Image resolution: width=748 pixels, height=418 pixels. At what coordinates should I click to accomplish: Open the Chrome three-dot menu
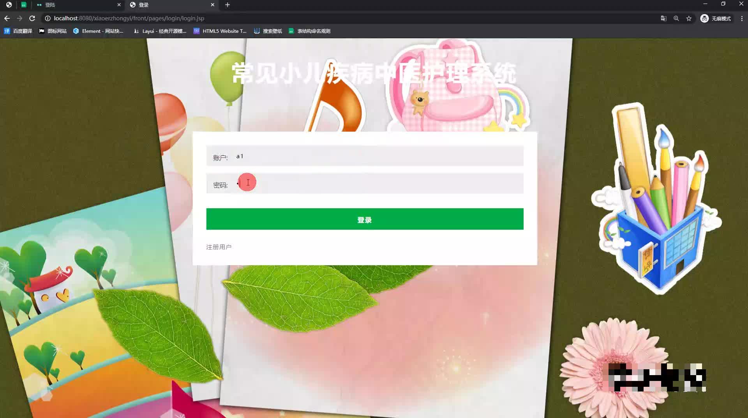click(x=742, y=18)
